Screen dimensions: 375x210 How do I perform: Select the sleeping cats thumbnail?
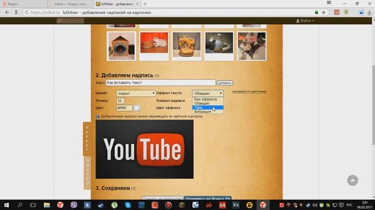[x=251, y=46]
